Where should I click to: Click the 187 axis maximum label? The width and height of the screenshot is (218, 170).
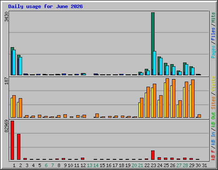click(6, 81)
